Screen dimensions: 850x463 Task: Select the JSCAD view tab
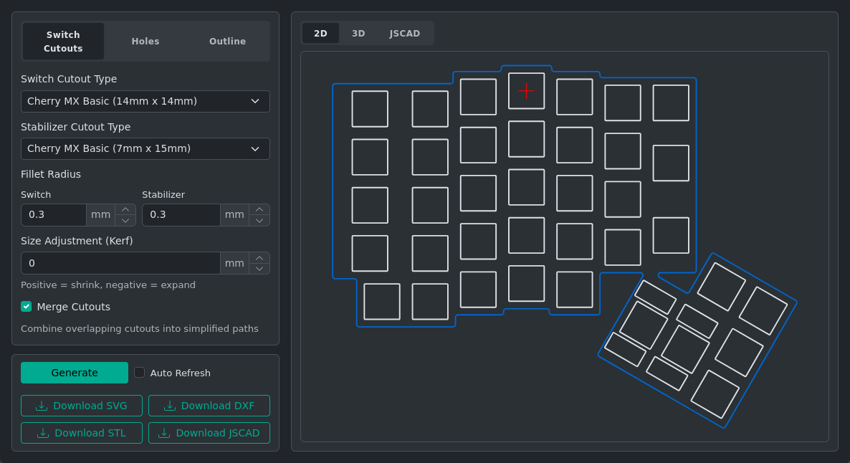[x=405, y=33]
